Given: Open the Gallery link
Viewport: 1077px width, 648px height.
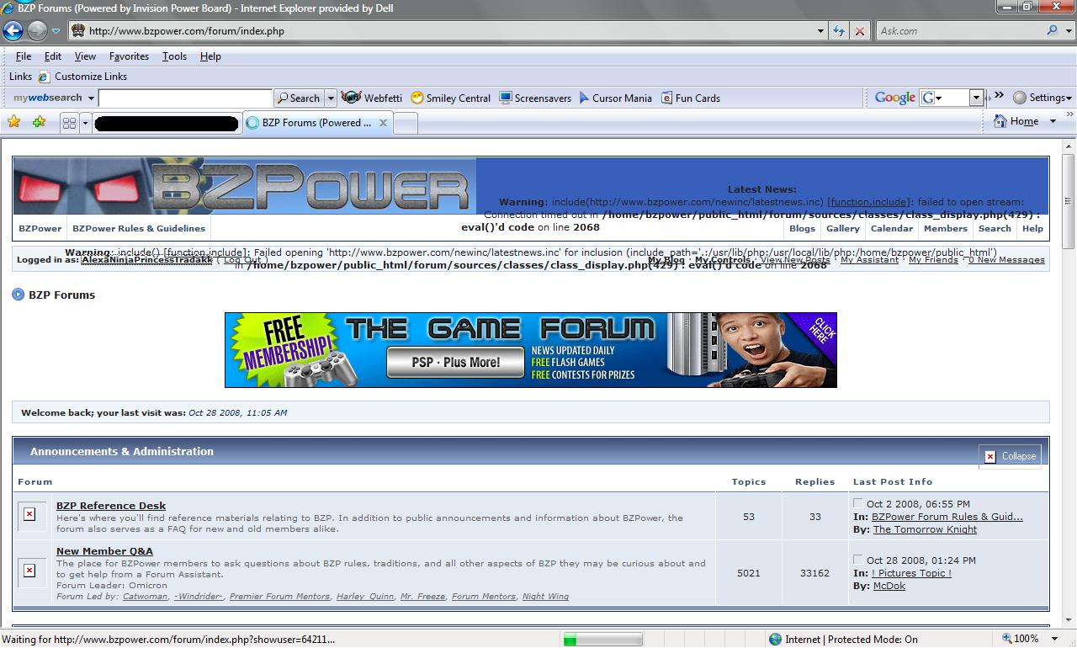Looking at the screenshot, I should [x=843, y=228].
